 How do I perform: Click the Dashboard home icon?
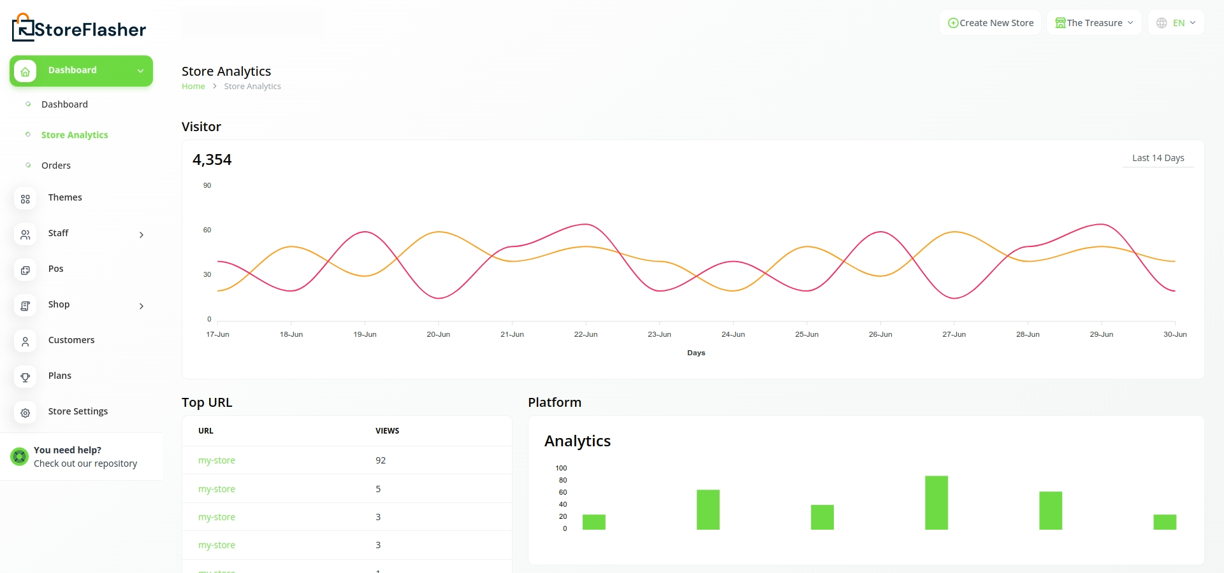click(x=25, y=71)
